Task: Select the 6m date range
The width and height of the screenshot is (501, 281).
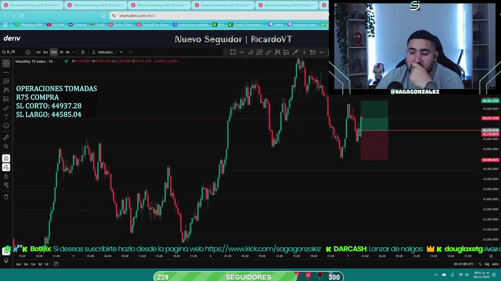Action: (18, 264)
